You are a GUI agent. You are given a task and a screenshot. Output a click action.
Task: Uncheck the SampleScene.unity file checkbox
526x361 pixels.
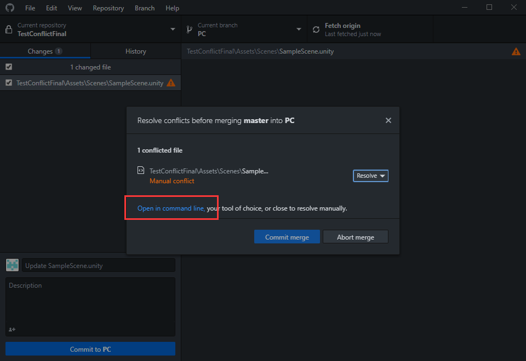point(9,83)
